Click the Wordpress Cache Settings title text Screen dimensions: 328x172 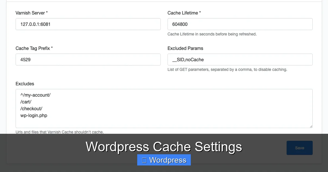pyautogui.click(x=164, y=147)
